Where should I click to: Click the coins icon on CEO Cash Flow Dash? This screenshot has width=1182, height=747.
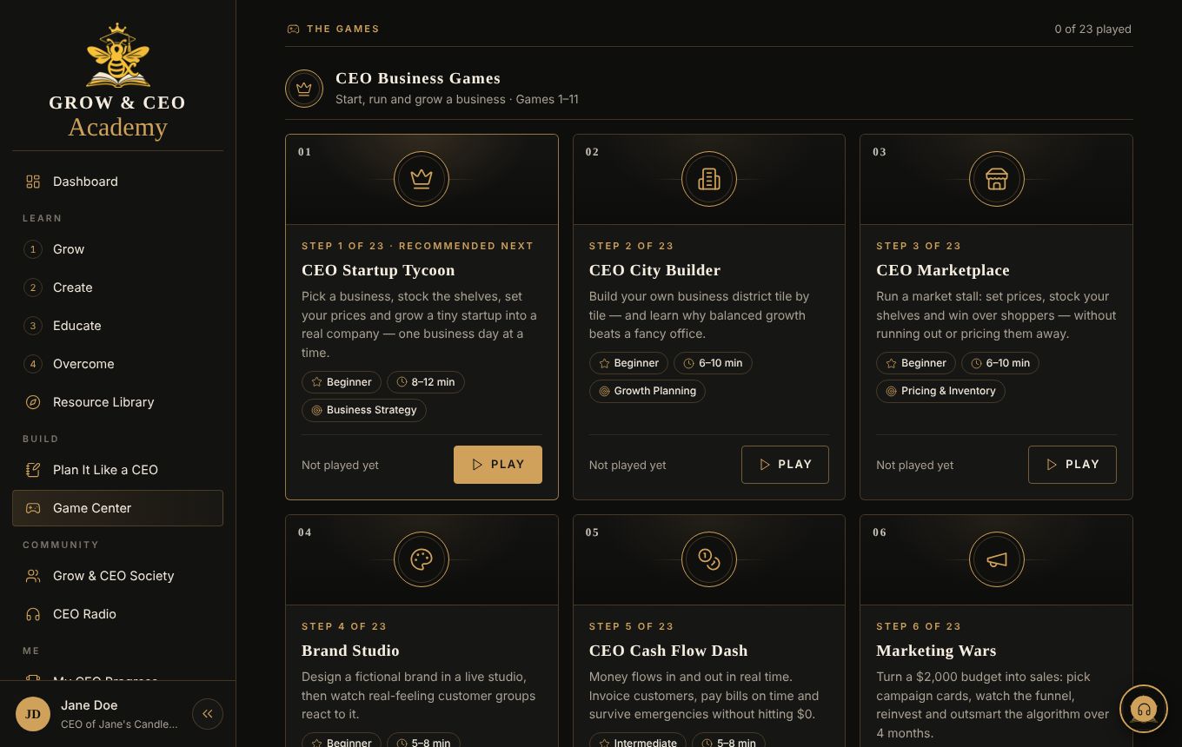pos(709,559)
